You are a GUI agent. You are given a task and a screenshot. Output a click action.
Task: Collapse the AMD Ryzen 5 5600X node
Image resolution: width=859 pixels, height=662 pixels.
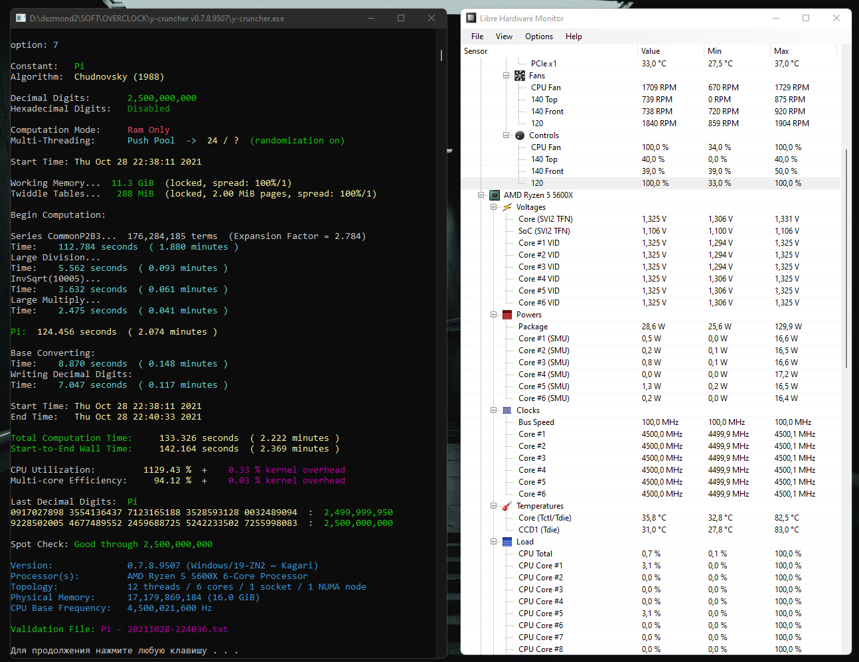pos(481,195)
